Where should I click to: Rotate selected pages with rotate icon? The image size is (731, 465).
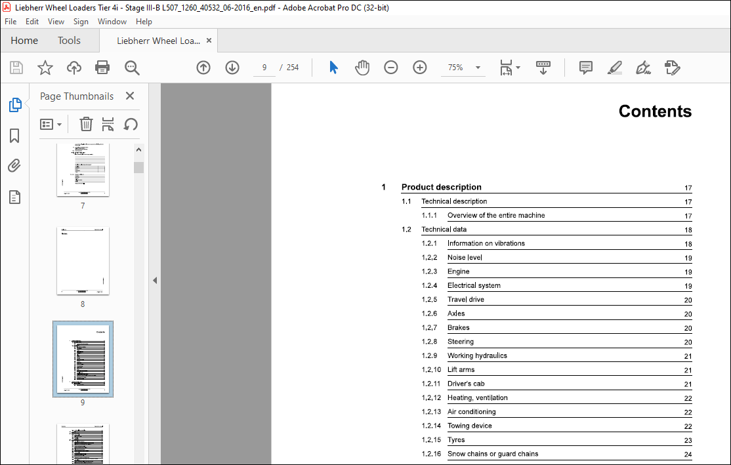(131, 125)
